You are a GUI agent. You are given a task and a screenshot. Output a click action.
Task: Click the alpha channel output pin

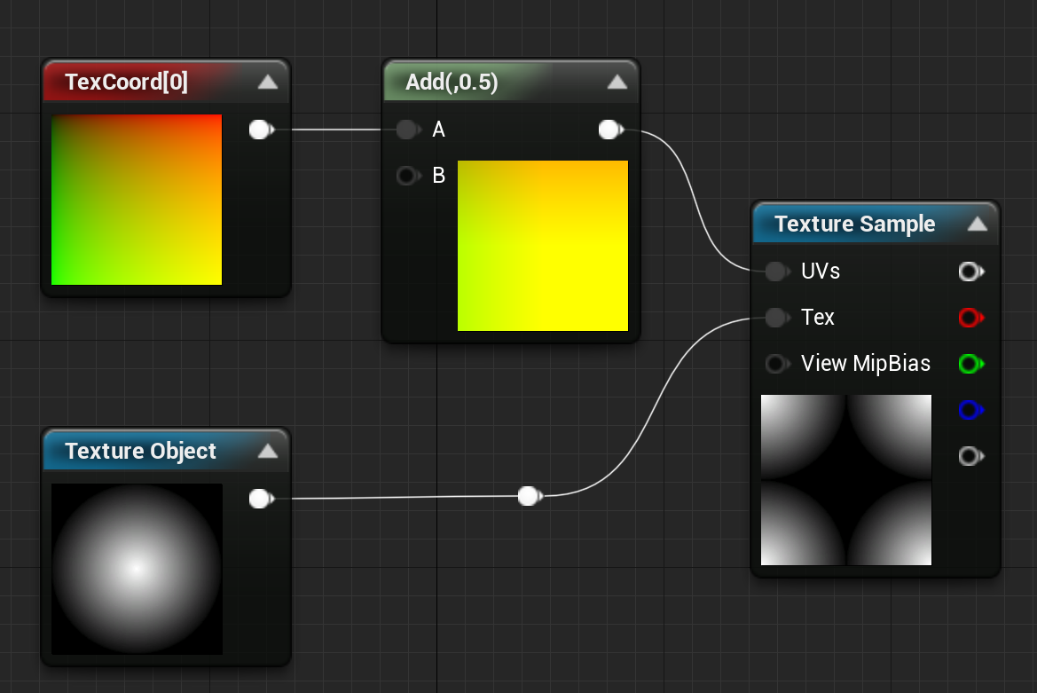970,456
